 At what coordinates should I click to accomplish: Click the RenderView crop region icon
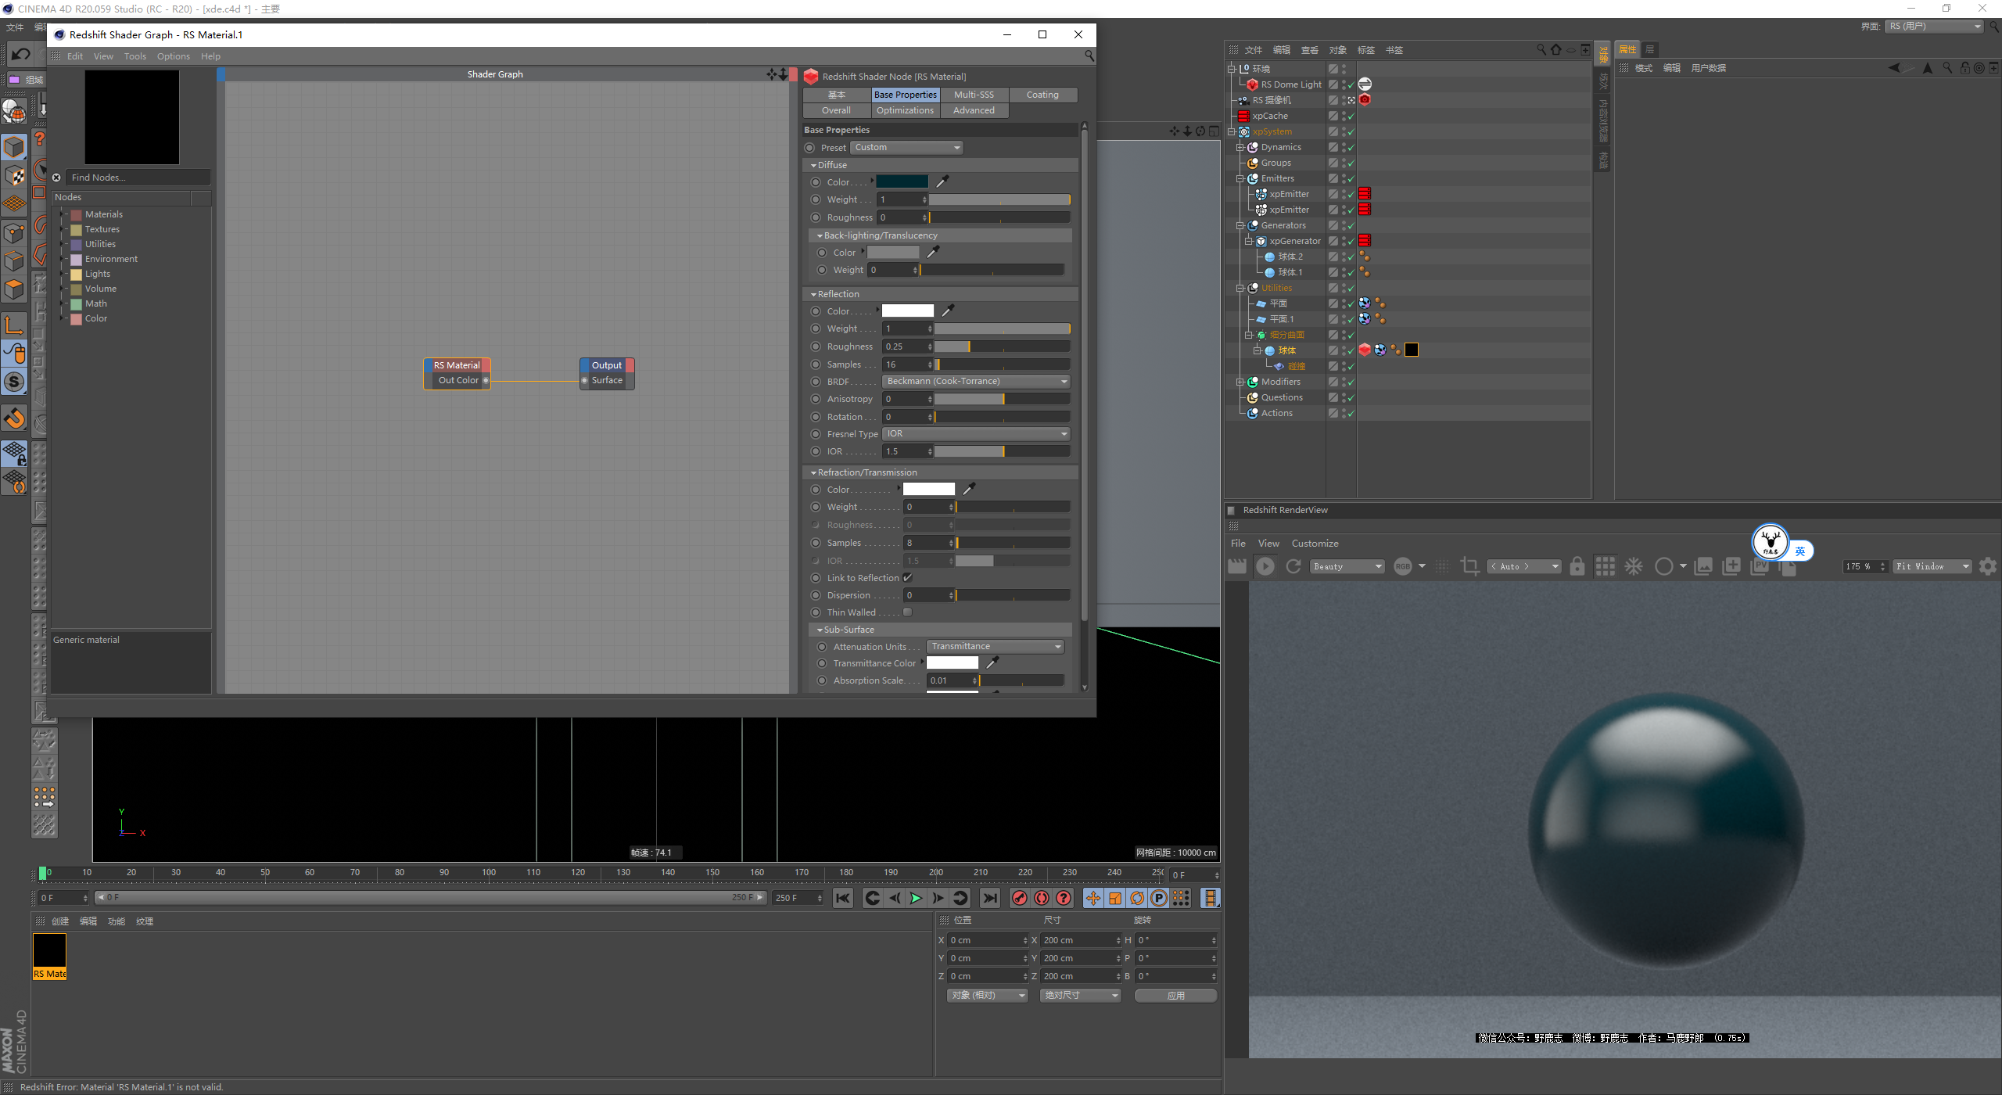pos(1469,566)
